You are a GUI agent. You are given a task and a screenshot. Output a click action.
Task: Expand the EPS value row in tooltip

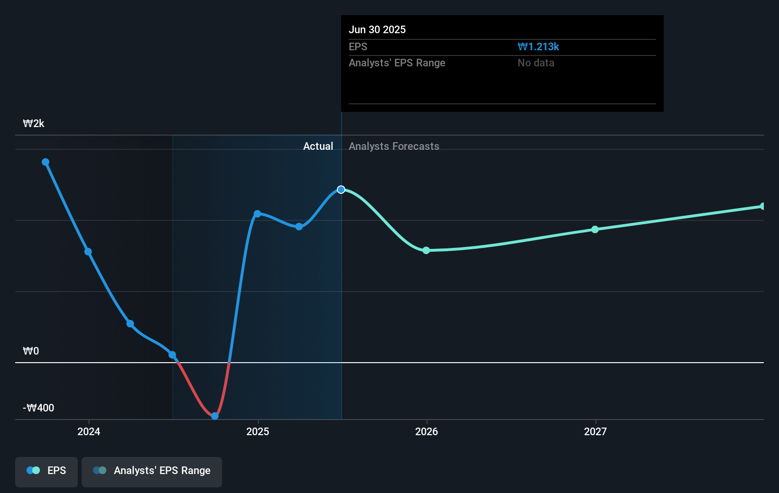[x=502, y=46]
